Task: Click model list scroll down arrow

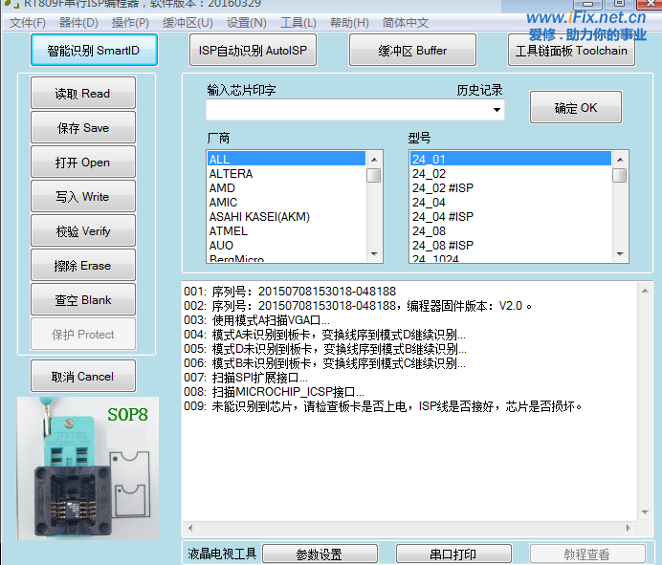Action: click(620, 254)
